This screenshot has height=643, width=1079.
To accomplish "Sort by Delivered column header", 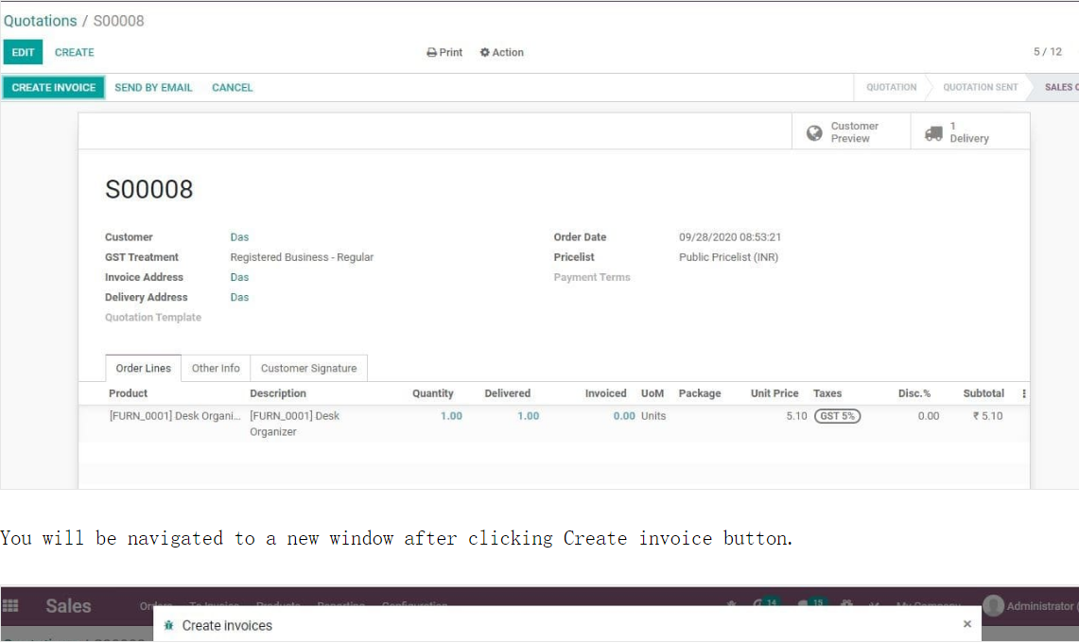I will 507,393.
